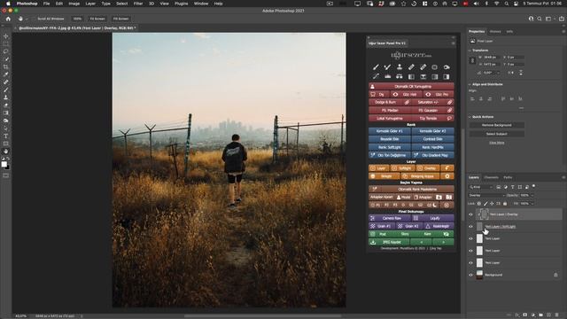Lock transparent pixels in Layers panel
The width and height of the screenshot is (567, 319).
tap(479, 204)
